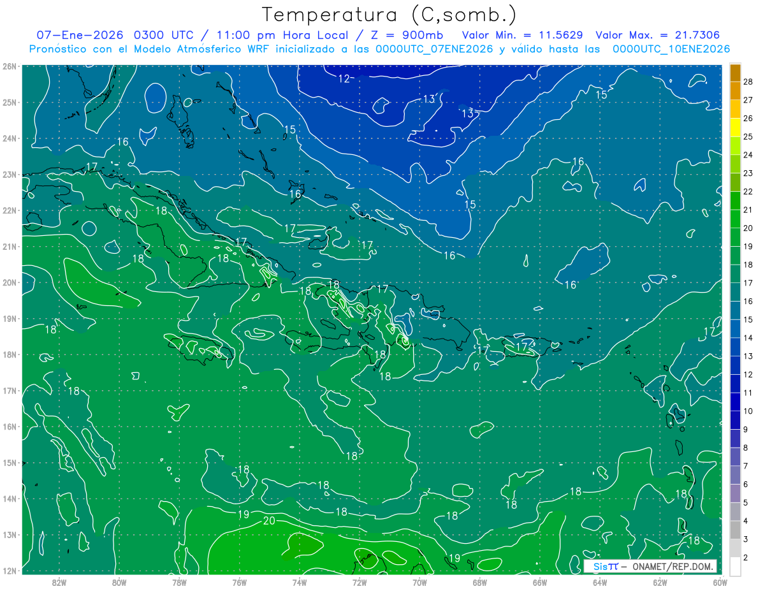Click the '82W' longitude axis label
Viewport: 765px width, 591px height.
click(x=59, y=582)
